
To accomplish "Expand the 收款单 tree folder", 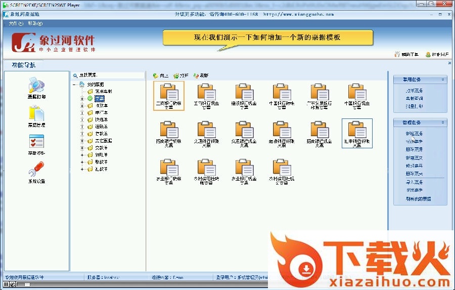I will (x=82, y=105).
